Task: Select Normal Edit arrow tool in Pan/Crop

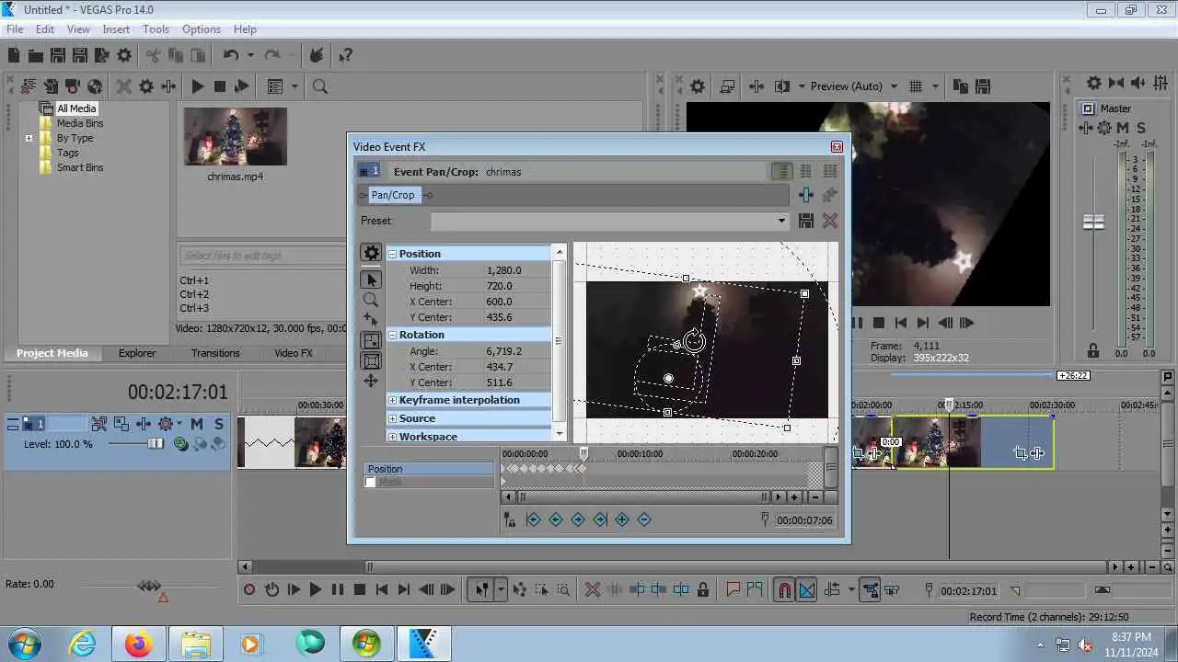Action: point(371,280)
